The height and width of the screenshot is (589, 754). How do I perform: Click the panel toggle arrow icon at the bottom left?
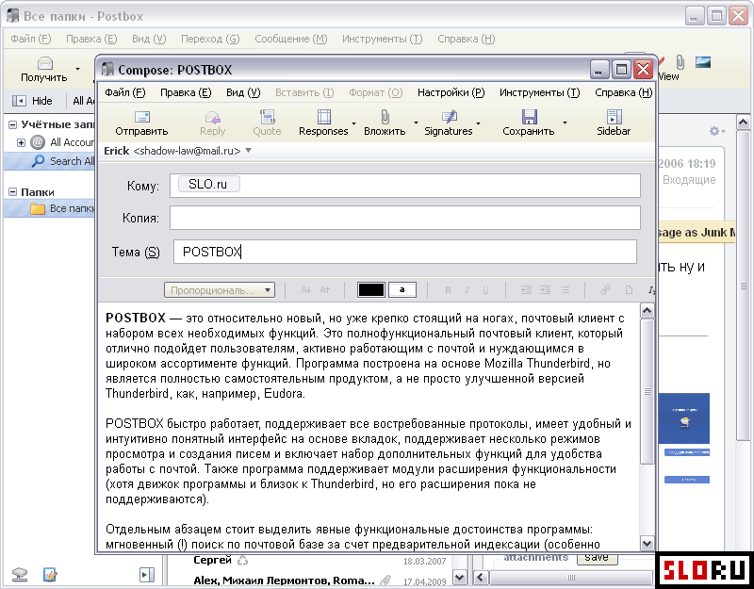tap(147, 575)
